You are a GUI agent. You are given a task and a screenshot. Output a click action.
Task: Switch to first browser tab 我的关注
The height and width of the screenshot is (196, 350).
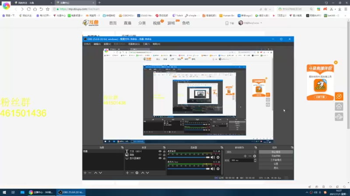pos(32,3)
